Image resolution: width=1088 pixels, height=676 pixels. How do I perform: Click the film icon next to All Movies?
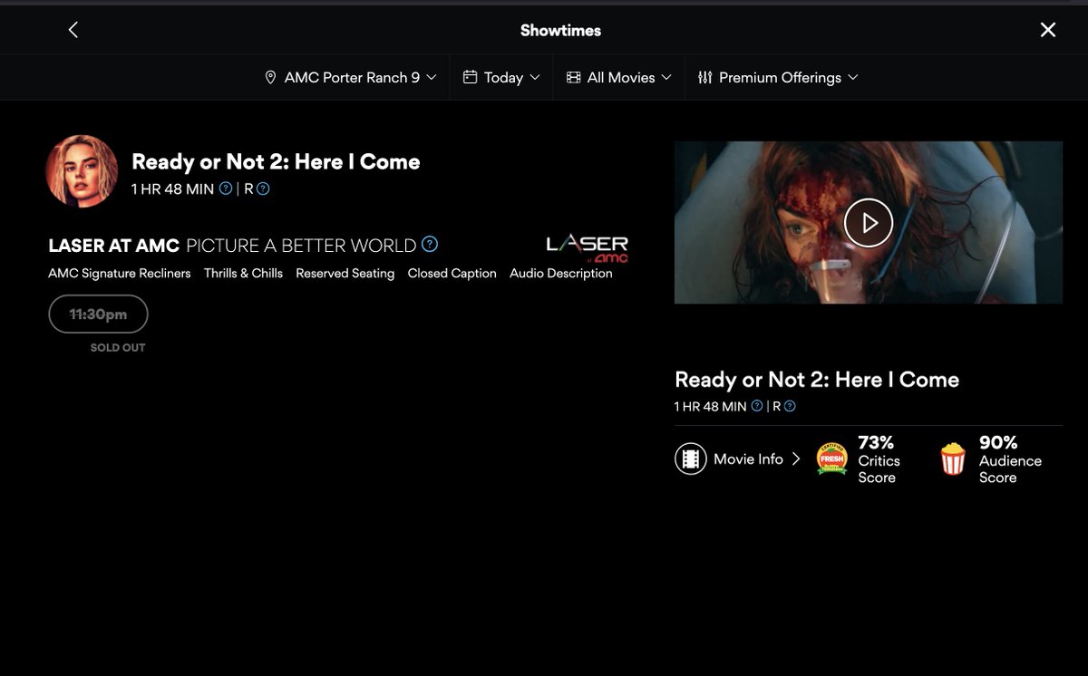[573, 77]
